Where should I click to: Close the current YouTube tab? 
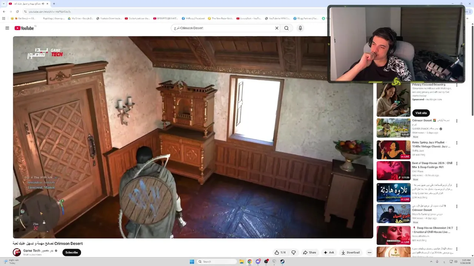[47, 4]
